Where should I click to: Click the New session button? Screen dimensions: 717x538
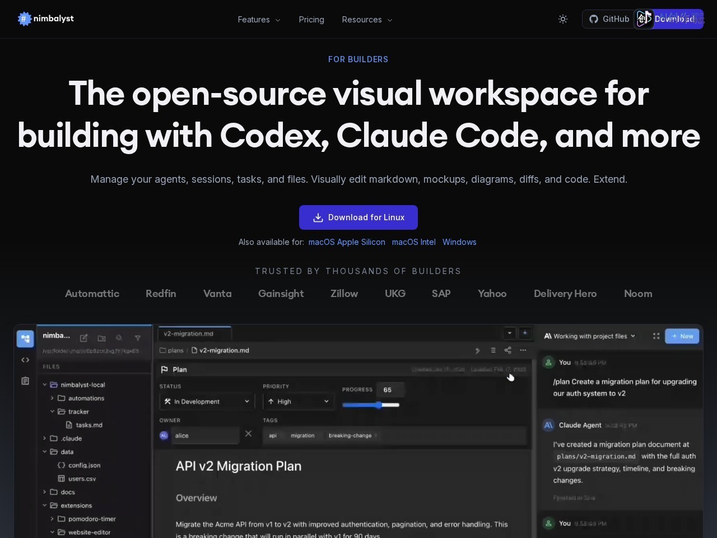[682, 336]
